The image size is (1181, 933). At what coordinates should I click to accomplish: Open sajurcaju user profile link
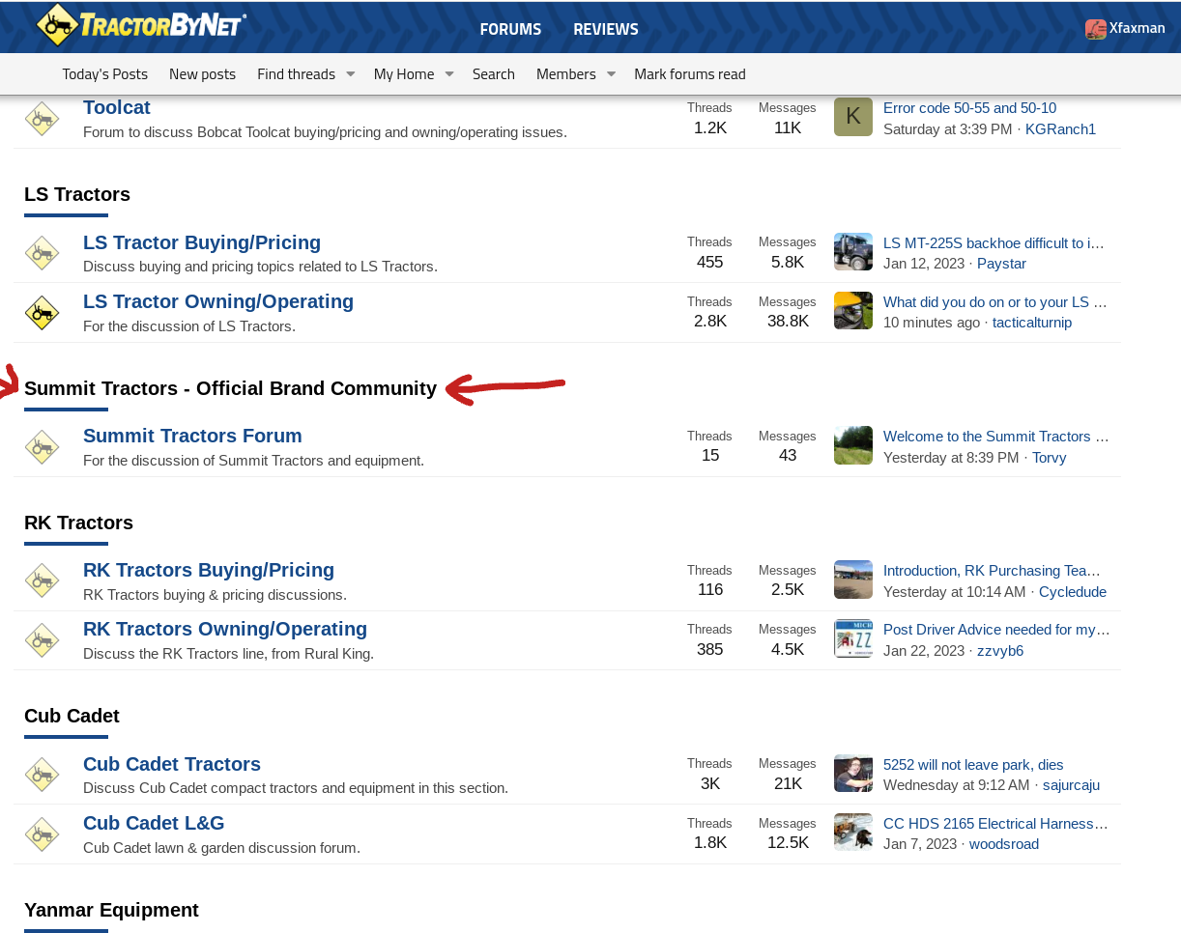click(1071, 785)
